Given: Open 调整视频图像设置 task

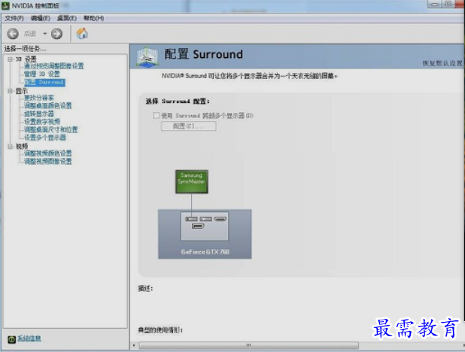Looking at the screenshot, I should click(47, 161).
